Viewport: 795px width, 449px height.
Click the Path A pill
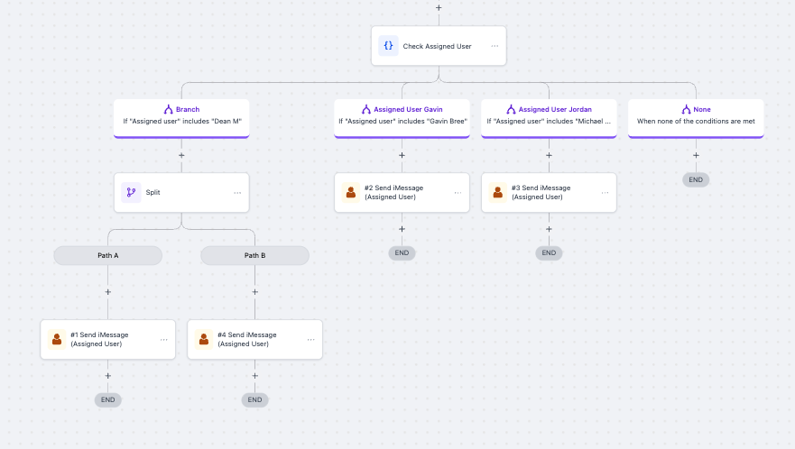tap(108, 255)
